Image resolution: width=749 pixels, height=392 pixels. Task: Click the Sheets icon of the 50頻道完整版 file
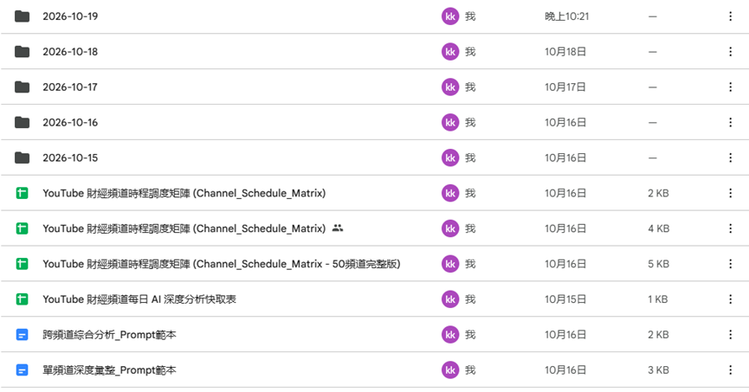pos(22,264)
